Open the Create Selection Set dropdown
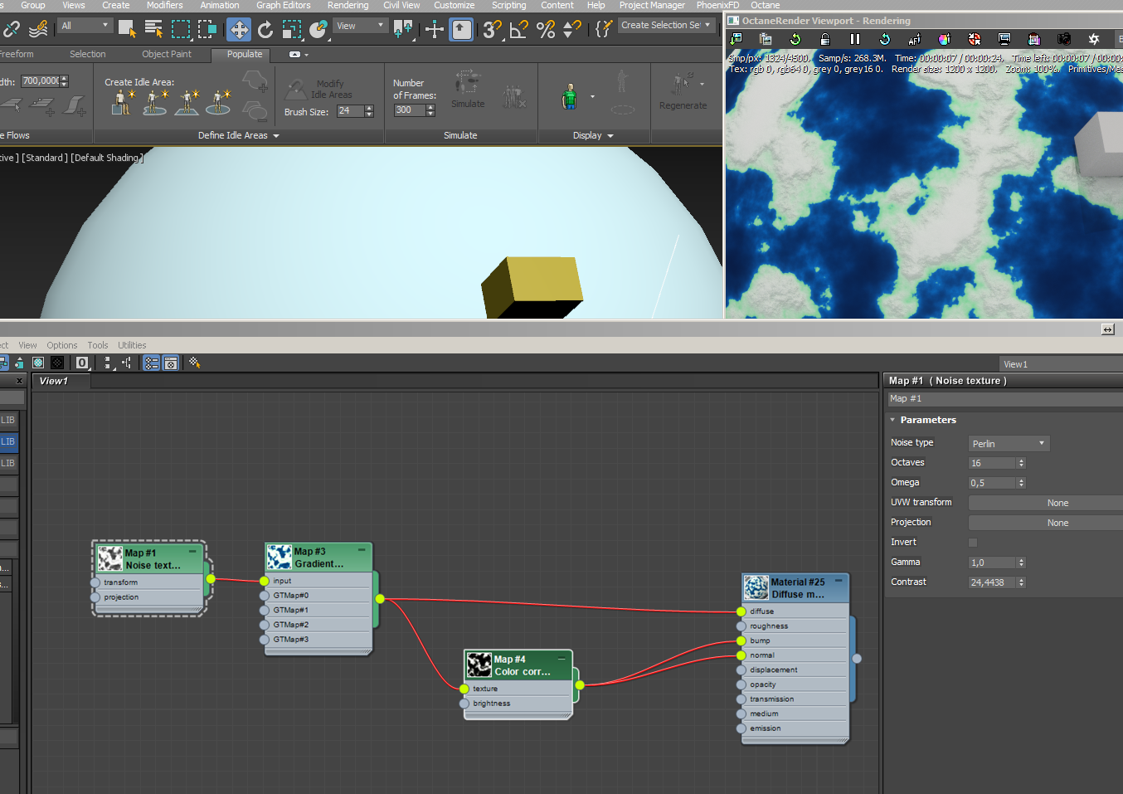Image resolution: width=1123 pixels, height=794 pixels. (x=667, y=25)
